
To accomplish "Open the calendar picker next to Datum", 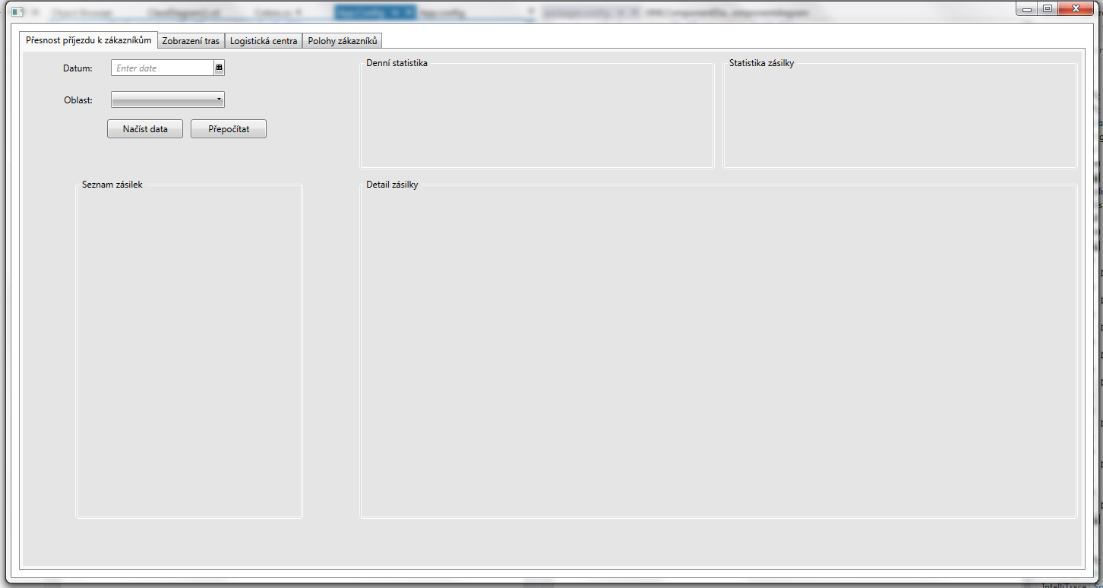I will tap(219, 68).
